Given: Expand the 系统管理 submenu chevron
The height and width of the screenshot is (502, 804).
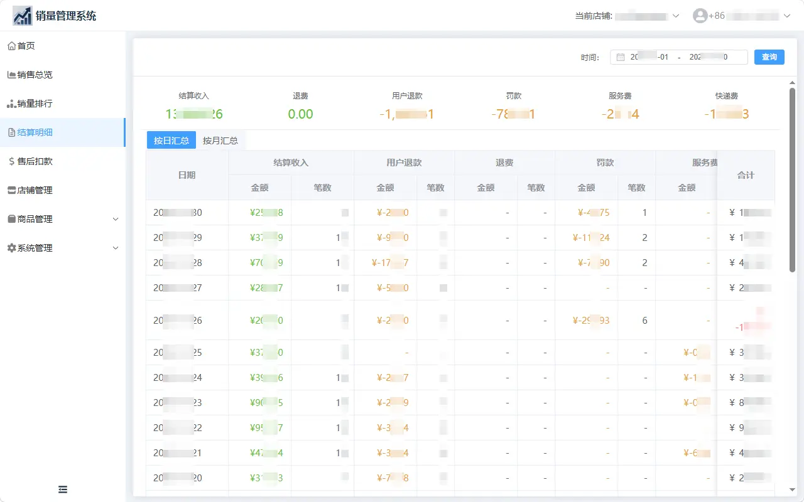Looking at the screenshot, I should (x=116, y=248).
